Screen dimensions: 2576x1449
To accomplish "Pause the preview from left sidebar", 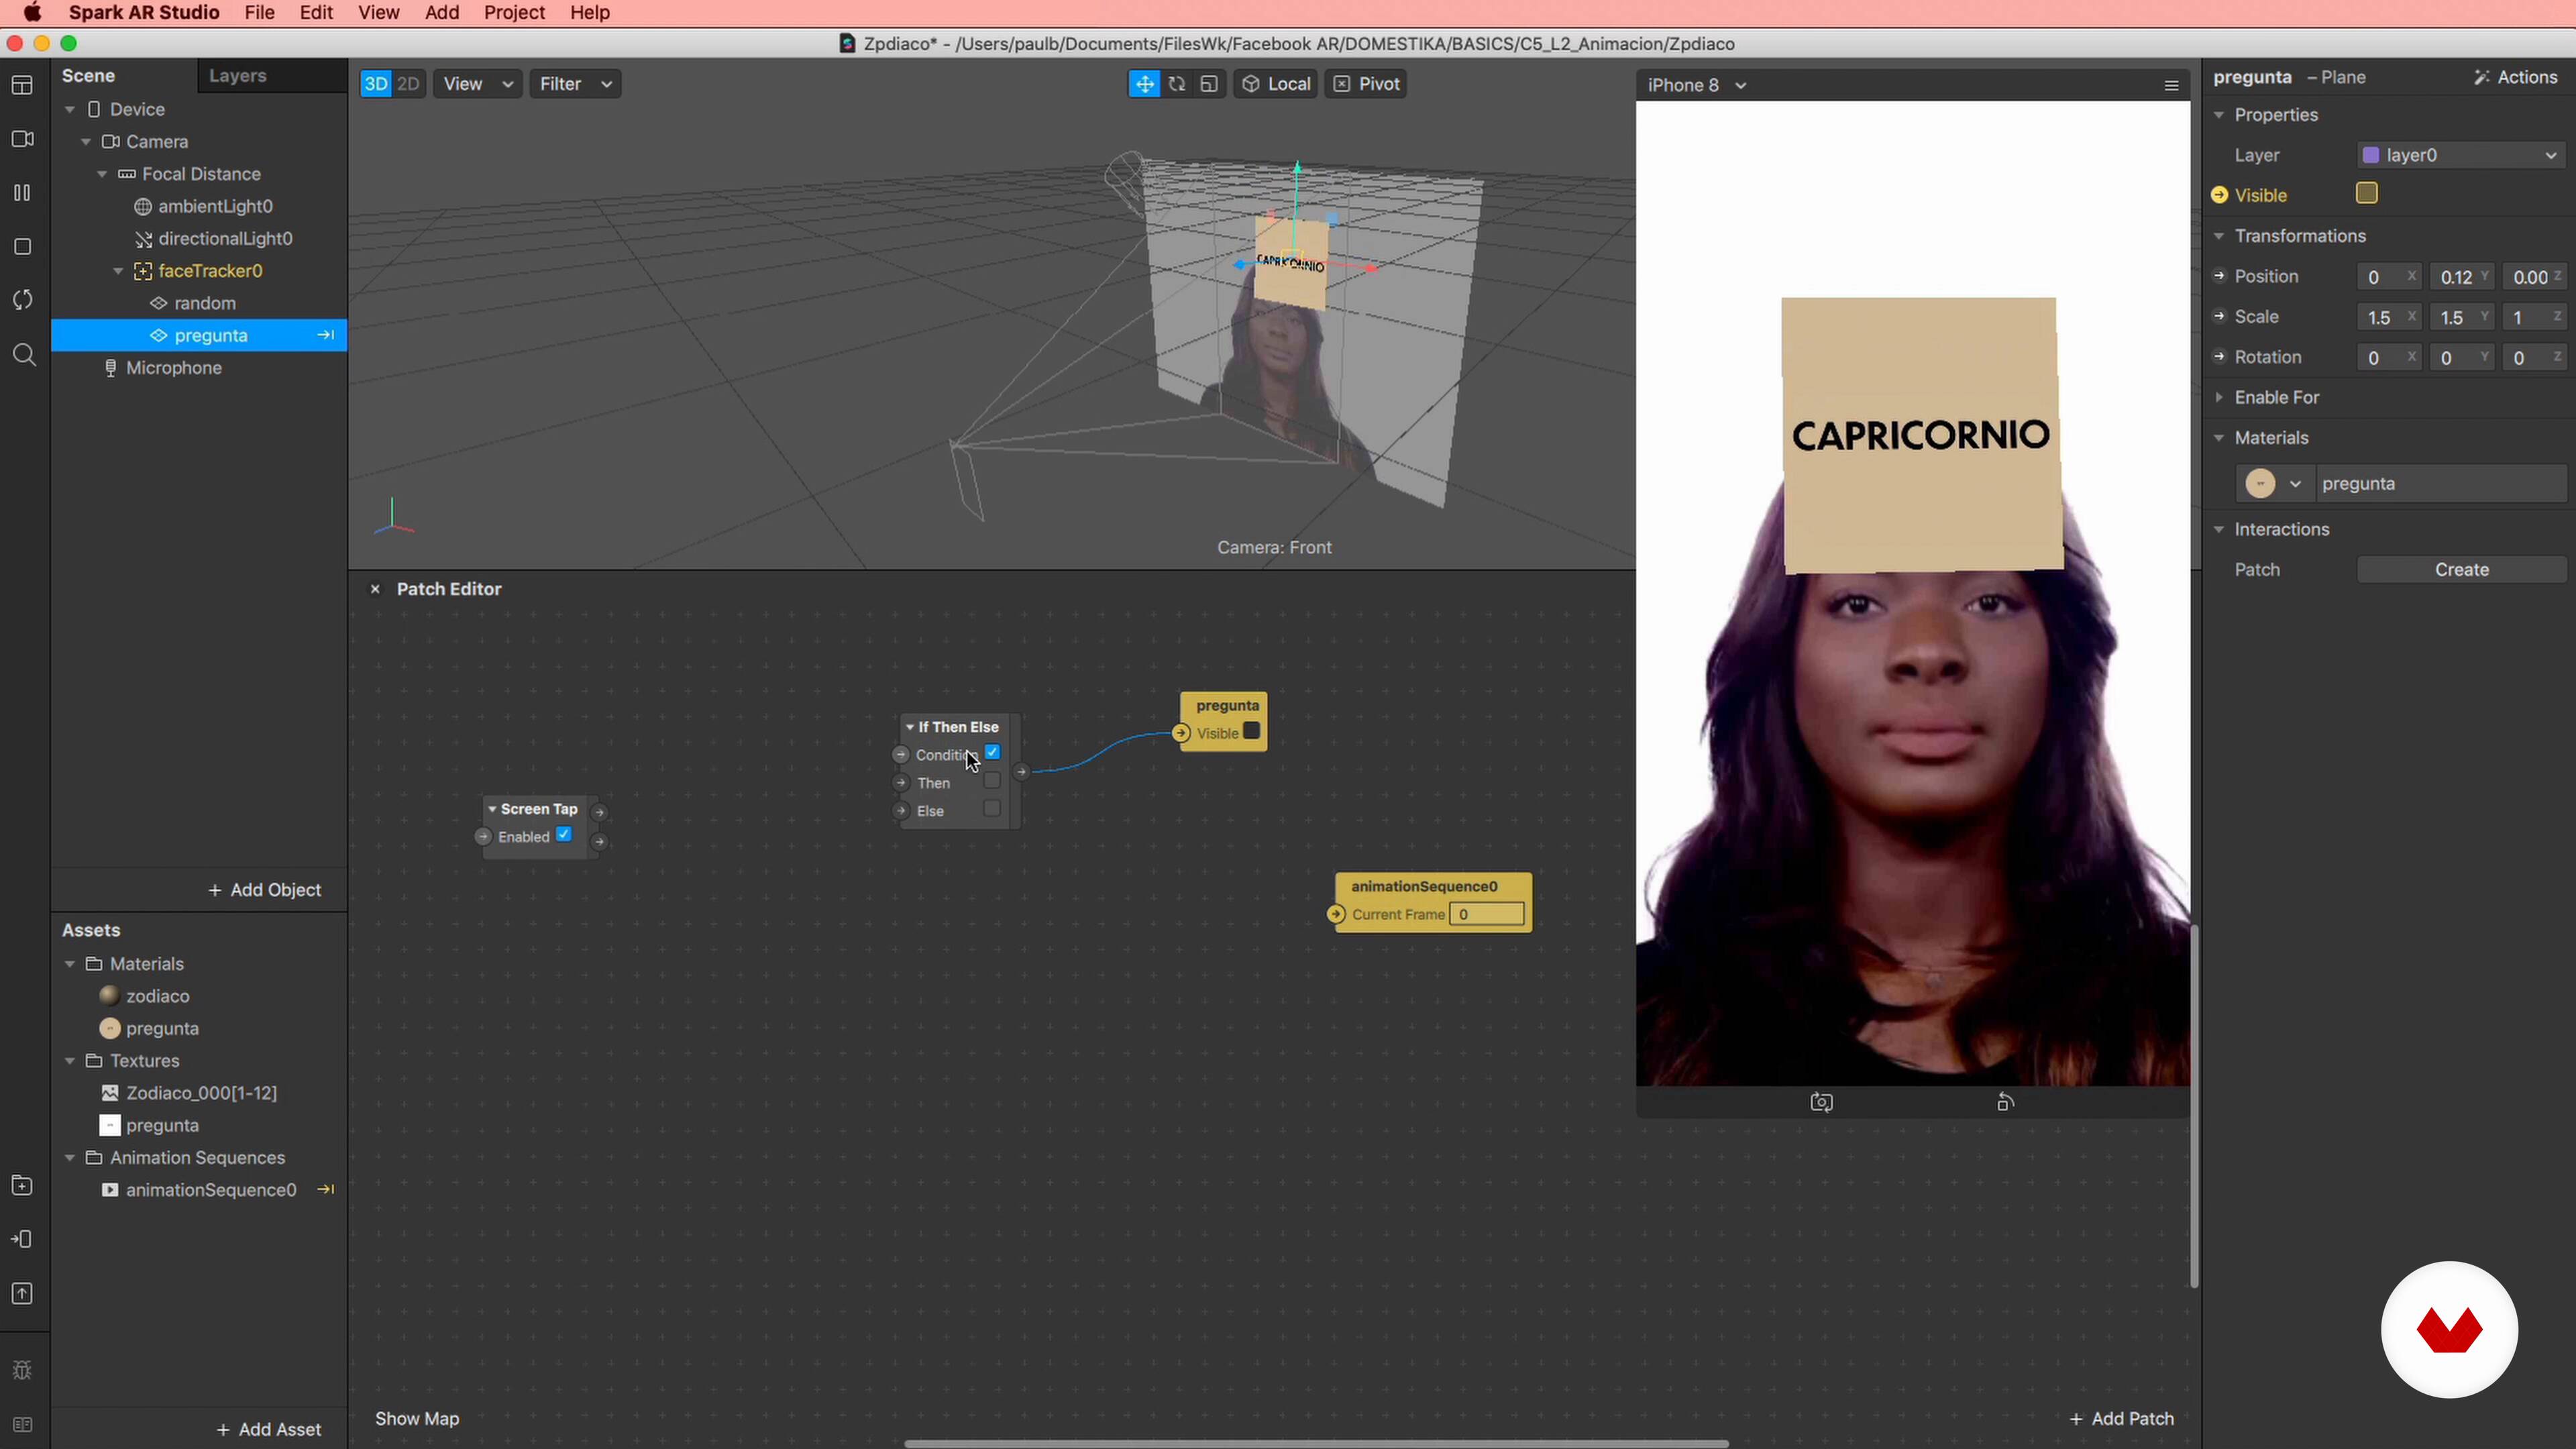I will (22, 193).
